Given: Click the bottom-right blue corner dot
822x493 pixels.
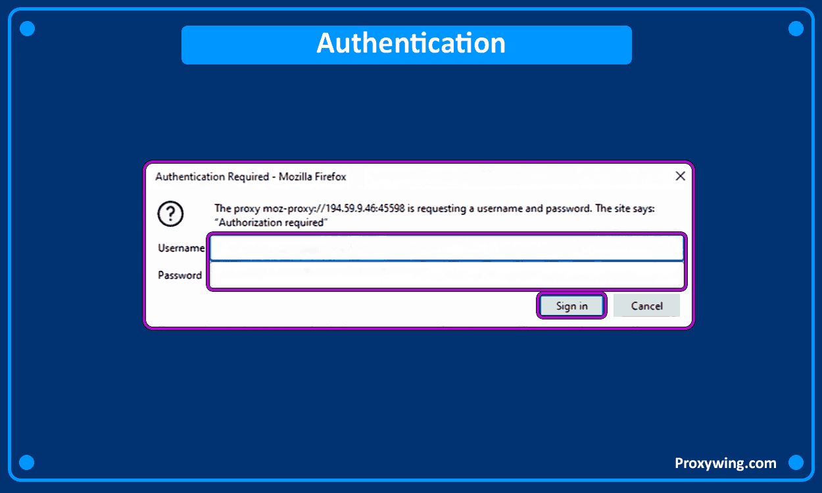Looking at the screenshot, I should pyautogui.click(x=796, y=462).
